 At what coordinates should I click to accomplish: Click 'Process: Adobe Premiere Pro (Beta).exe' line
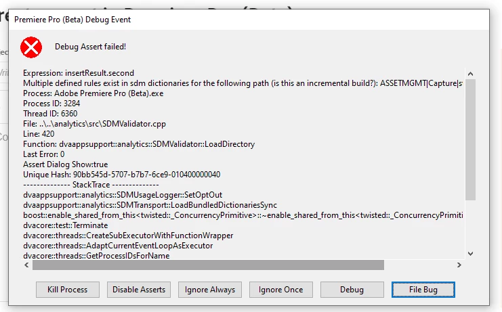(x=93, y=93)
